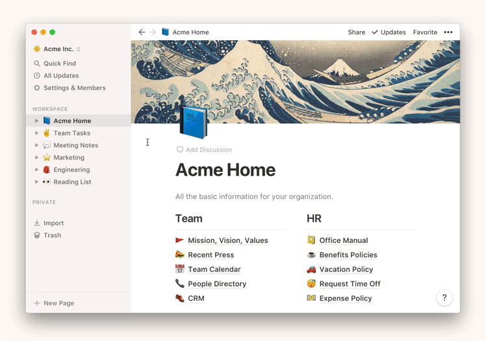The height and width of the screenshot is (341, 486).
Task: Click the star icon for Marketing
Action: point(47,158)
